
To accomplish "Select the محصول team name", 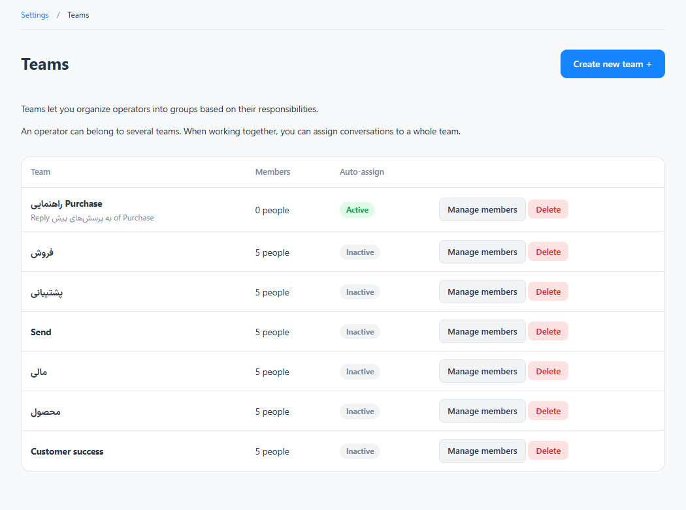I will [46, 412].
